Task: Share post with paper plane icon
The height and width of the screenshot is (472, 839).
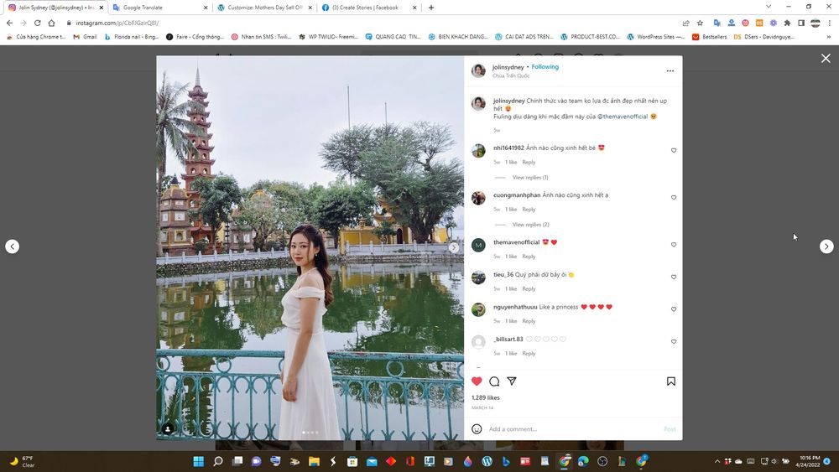Action: (x=512, y=381)
